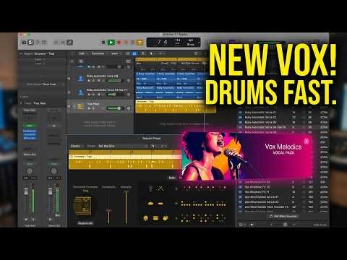Collapse the Region: Drummer – Trap inspector
The image size is (347, 260).
pyautogui.click(x=21, y=53)
